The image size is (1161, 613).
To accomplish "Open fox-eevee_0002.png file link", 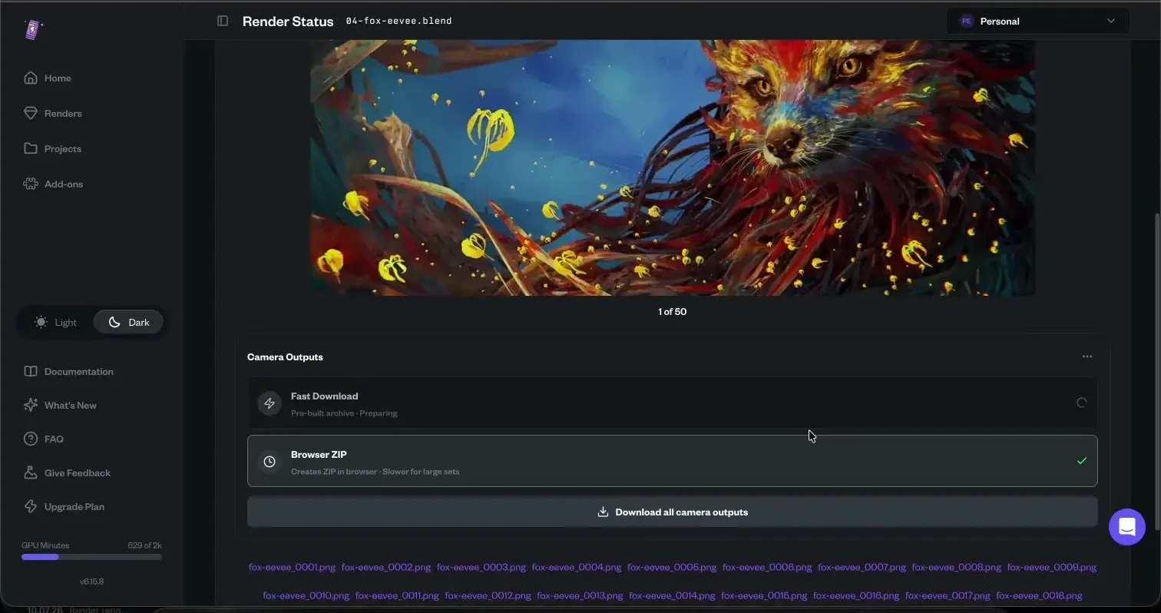I will [386, 567].
